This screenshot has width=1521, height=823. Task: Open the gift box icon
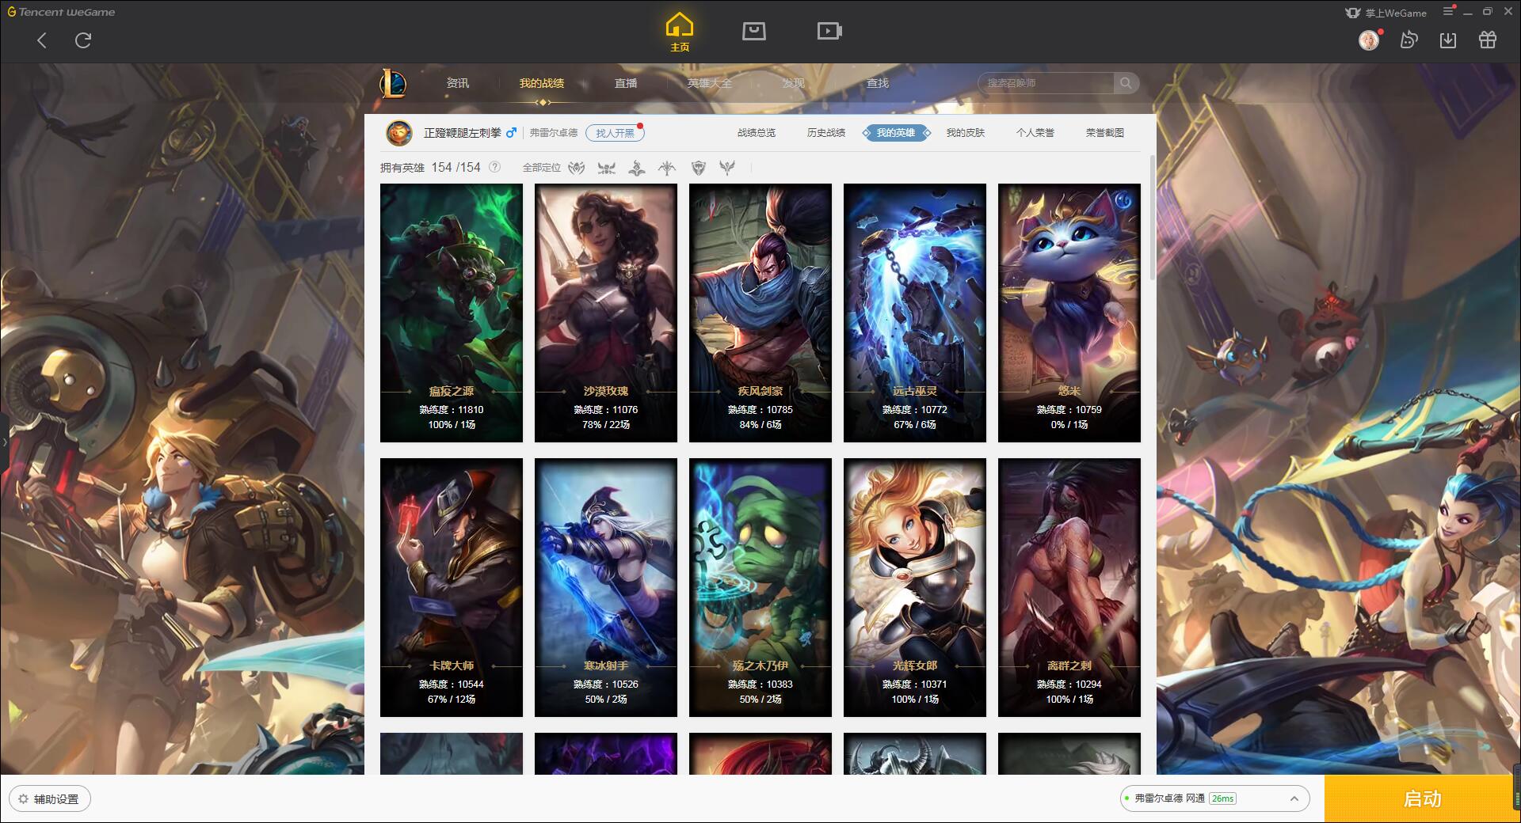1488,40
